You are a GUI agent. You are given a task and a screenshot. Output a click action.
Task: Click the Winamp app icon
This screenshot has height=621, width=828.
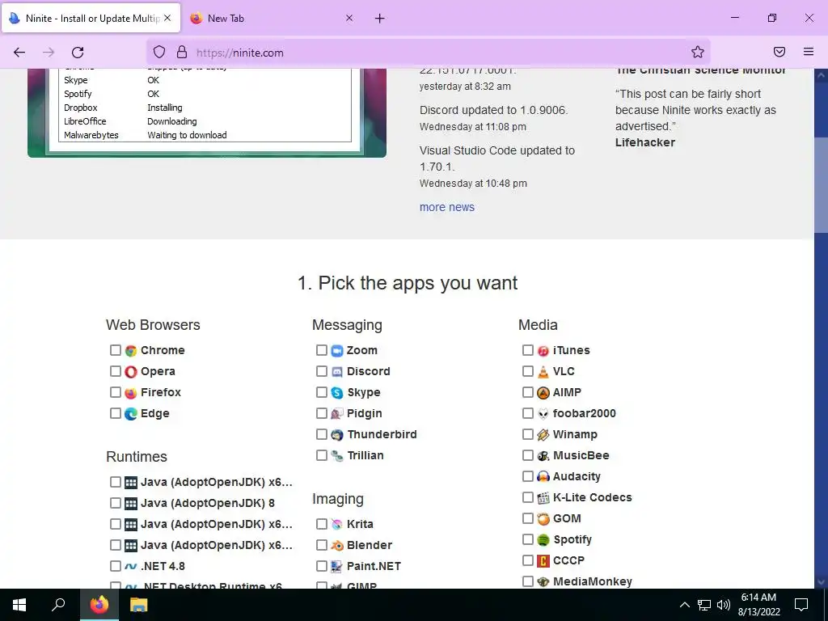click(543, 435)
